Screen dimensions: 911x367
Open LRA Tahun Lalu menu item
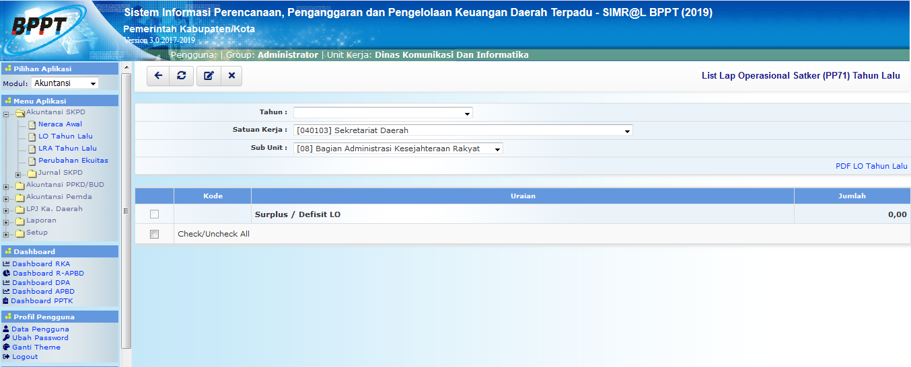pyautogui.click(x=67, y=149)
